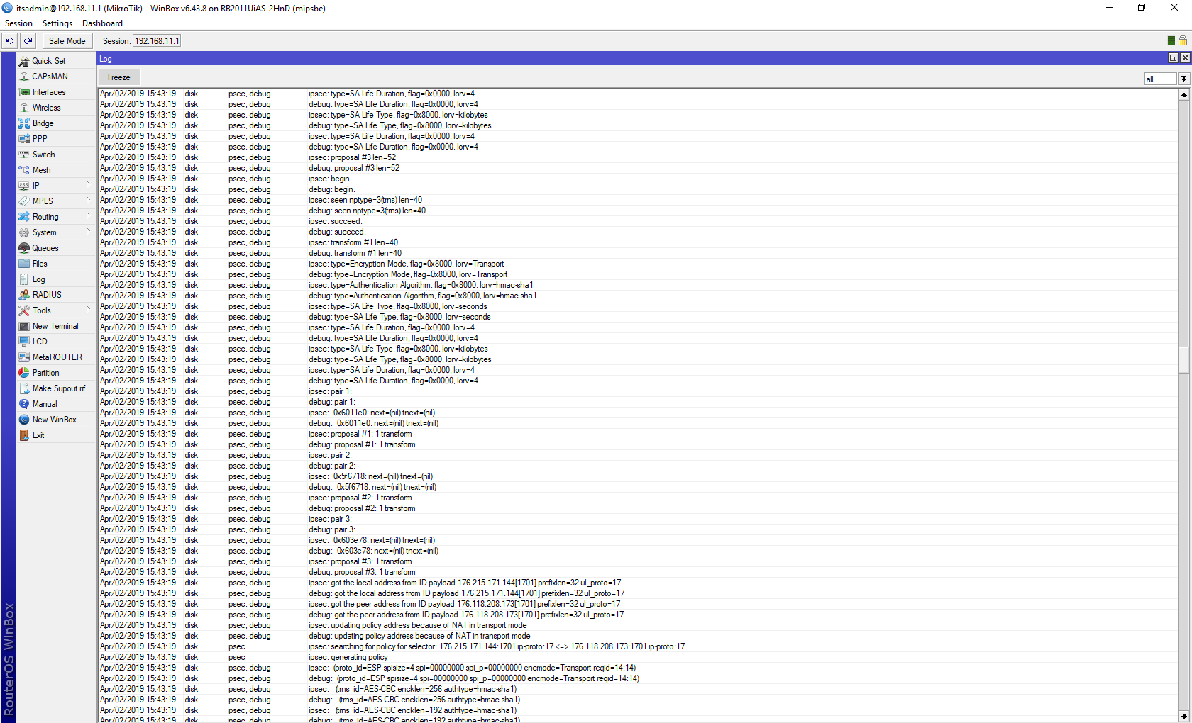Screen dimensions: 1192x723
Task: Open the Tools menu icon
Action: tap(24, 310)
